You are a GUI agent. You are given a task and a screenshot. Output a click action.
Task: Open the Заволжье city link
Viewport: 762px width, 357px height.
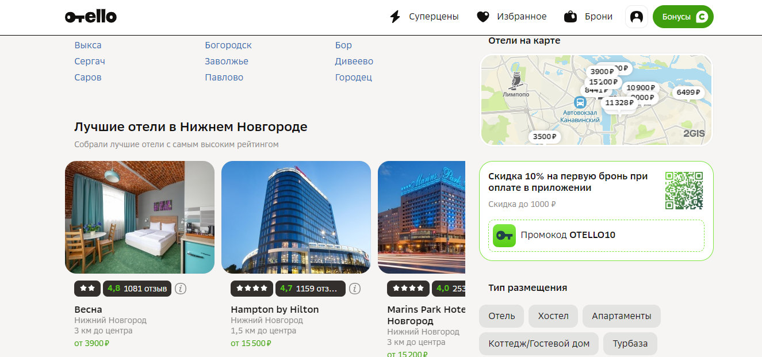point(227,62)
